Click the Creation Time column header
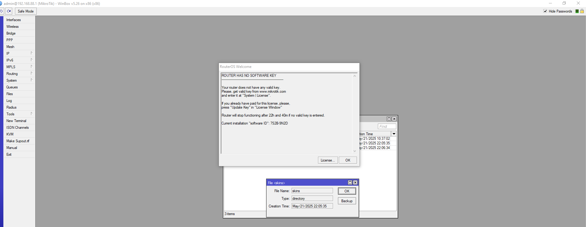This screenshot has width=586, height=227. pos(375,134)
